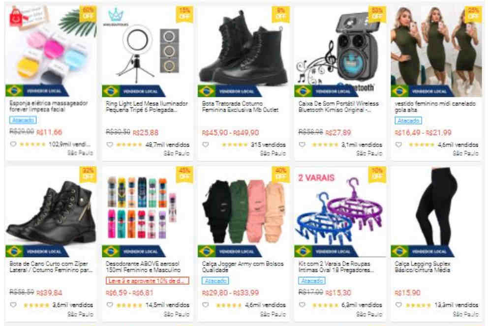Click the 2 VARAIS clothes hanger picture
This screenshot has height=326, width=489.
point(340,212)
